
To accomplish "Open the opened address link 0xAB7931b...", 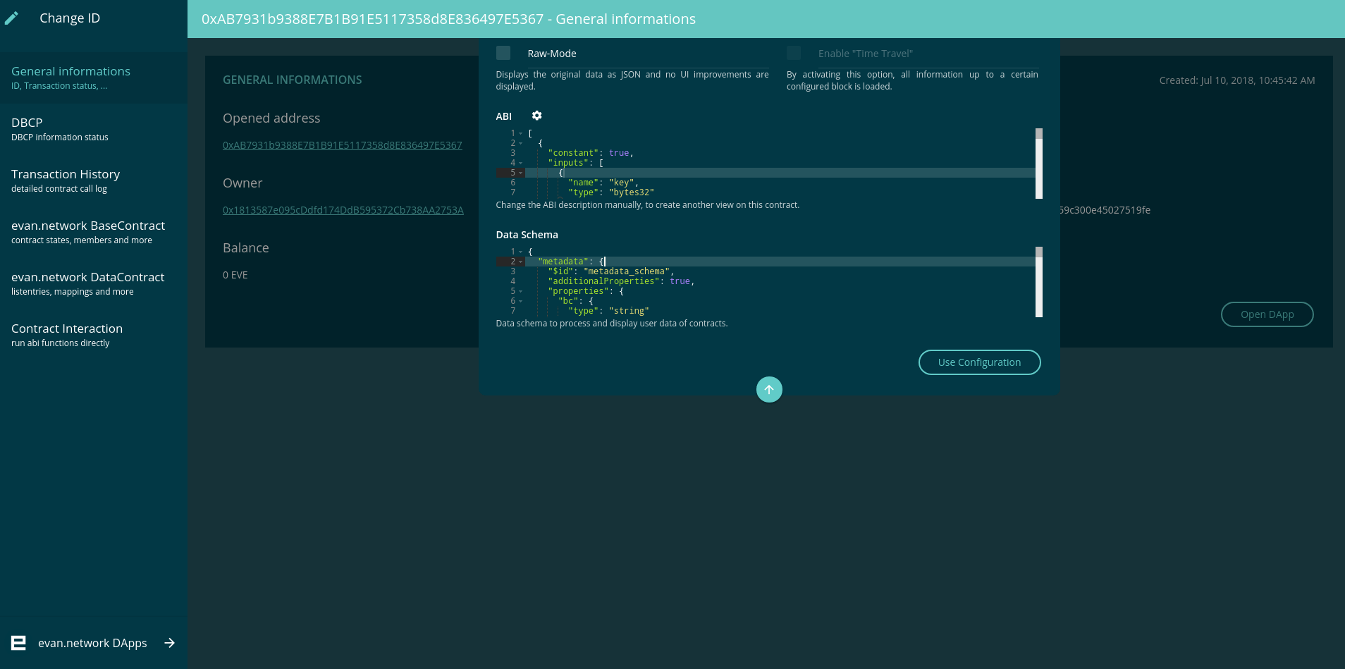I will click(x=343, y=145).
